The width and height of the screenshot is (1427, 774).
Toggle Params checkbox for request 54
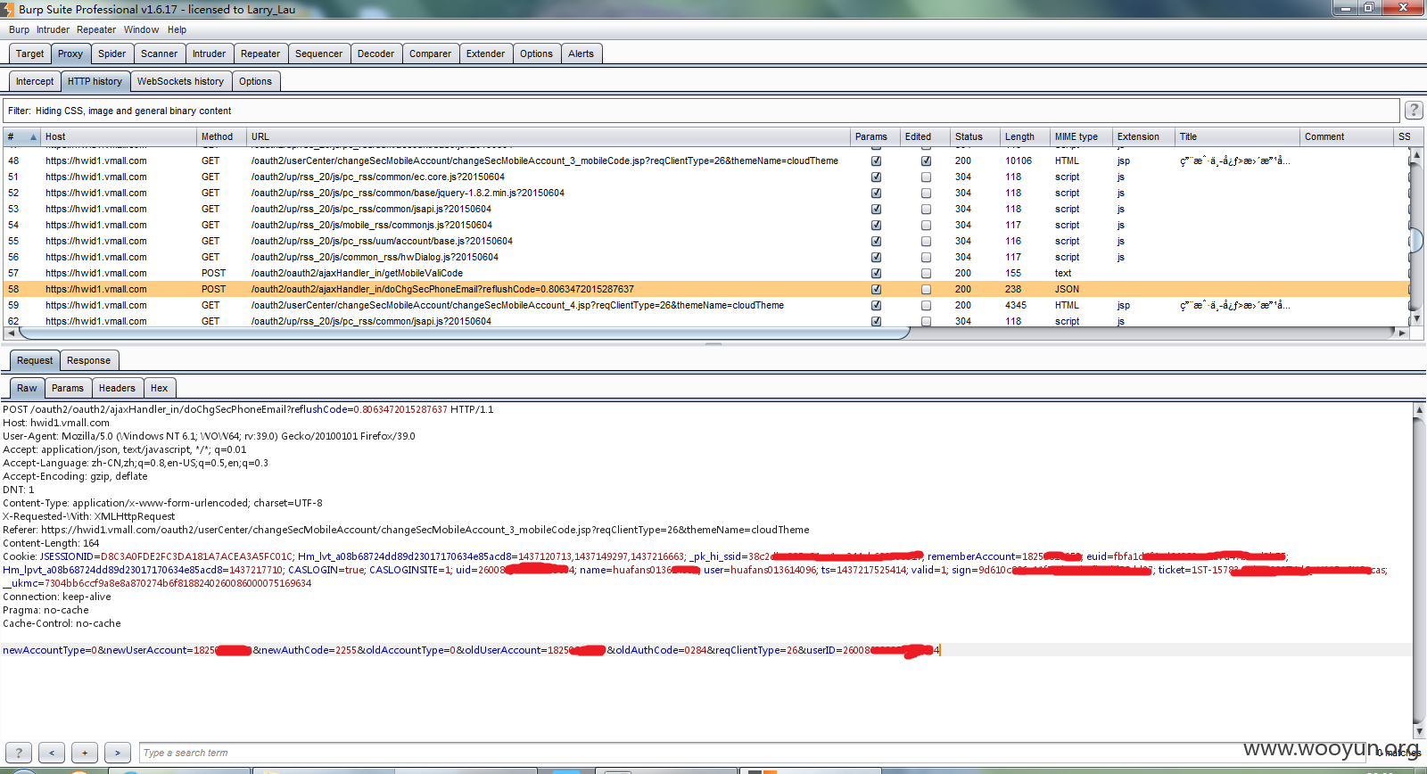point(876,226)
